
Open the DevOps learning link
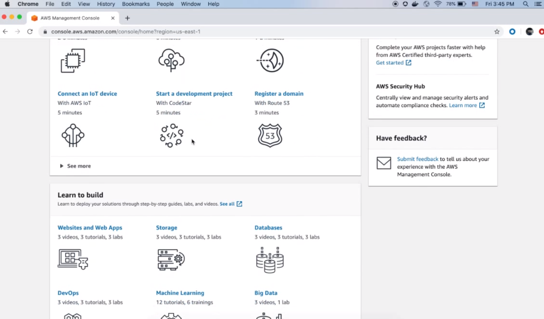pyautogui.click(x=68, y=293)
